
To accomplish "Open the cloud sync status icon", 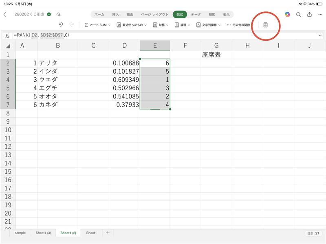I will pos(59,14).
